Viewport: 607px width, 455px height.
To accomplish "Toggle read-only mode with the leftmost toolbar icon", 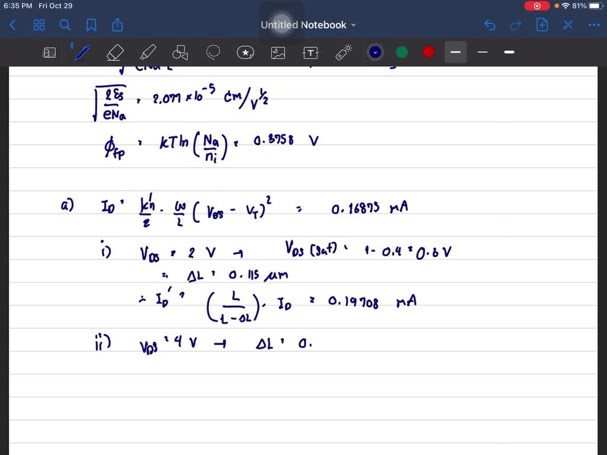I will click(x=49, y=52).
